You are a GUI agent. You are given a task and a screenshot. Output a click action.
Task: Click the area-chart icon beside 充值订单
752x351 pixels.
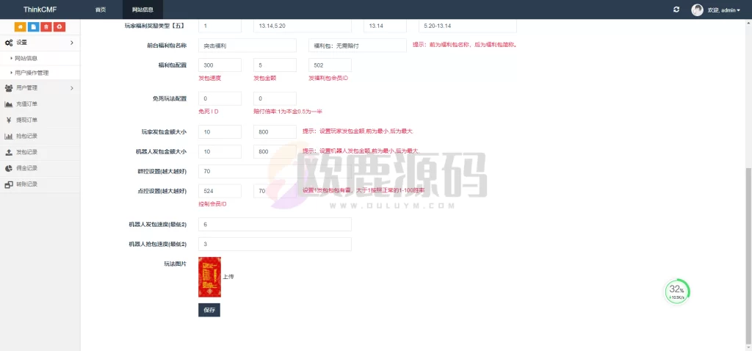9,104
